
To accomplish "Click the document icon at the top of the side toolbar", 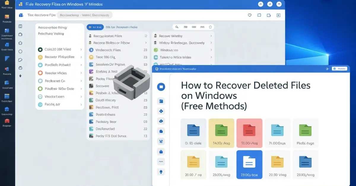I will [x=20, y=26].
